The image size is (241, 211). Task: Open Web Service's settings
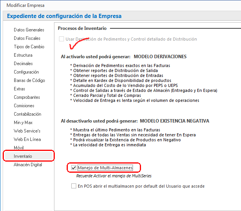coord(27,131)
